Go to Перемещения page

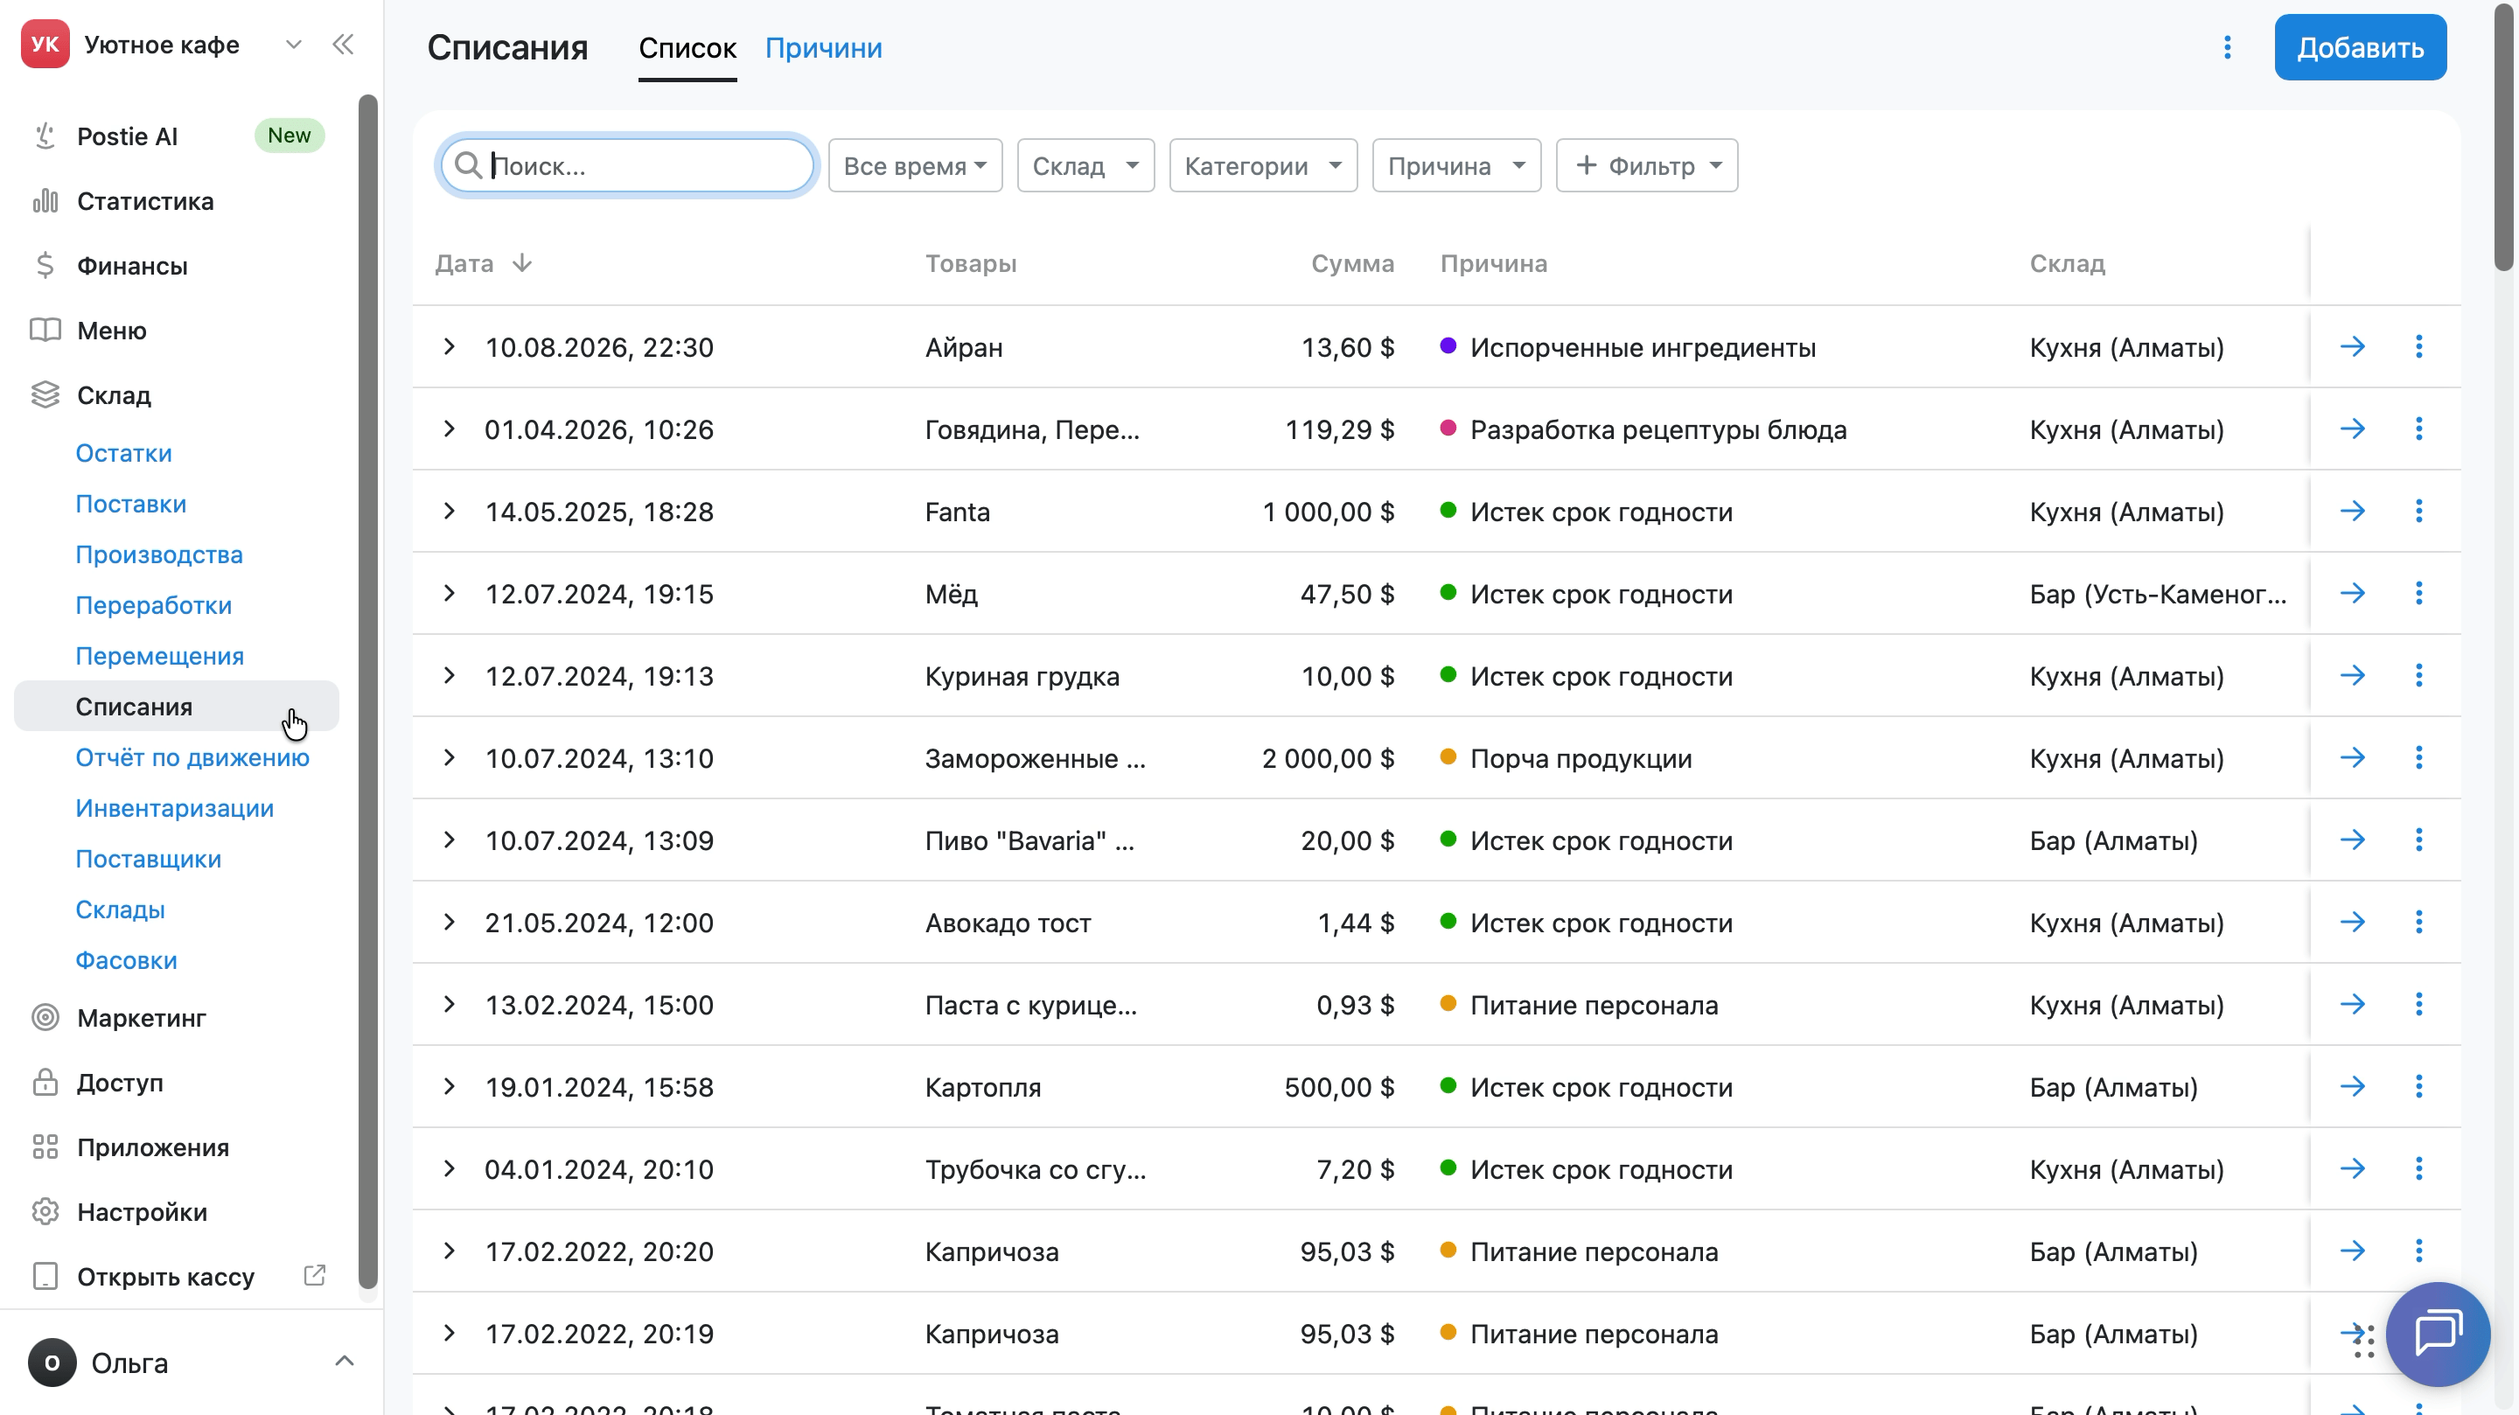pyautogui.click(x=159, y=656)
